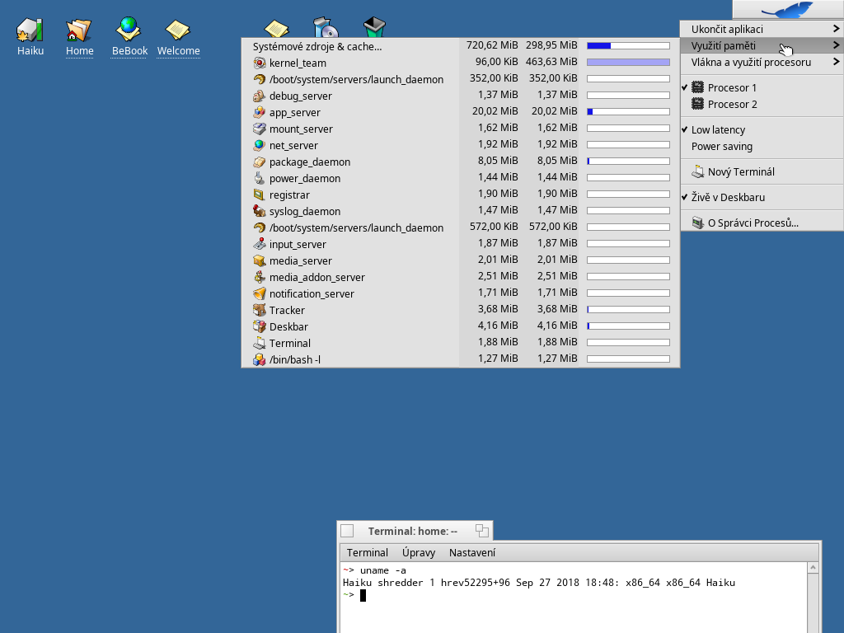This screenshot has height=633, width=844.
Task: Click the Deskbar process icon
Action: tap(260, 326)
